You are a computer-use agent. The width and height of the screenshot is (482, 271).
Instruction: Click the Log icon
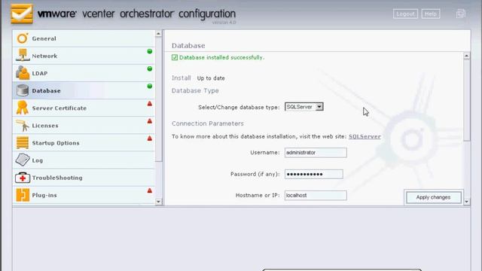pos(23,160)
